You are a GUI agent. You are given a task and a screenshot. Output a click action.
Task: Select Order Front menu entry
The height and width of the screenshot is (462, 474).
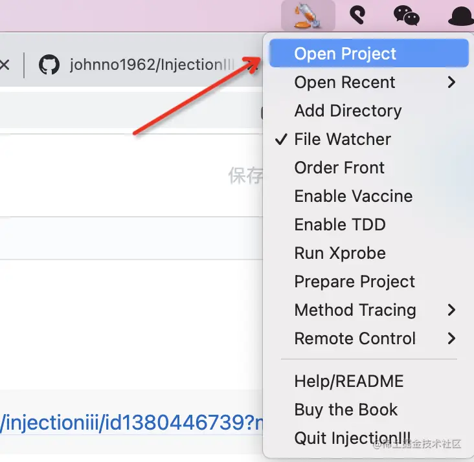pos(339,168)
